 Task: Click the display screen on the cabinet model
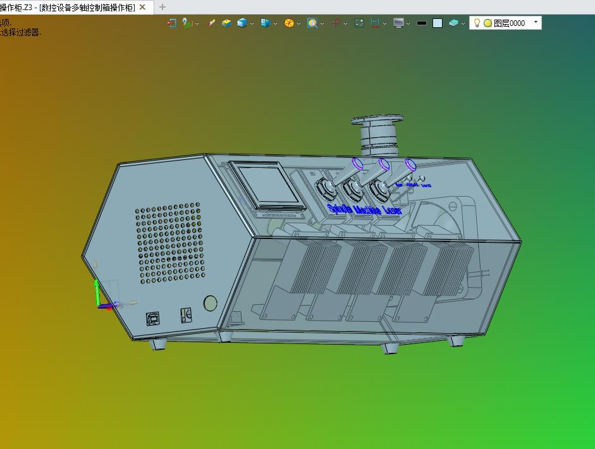[267, 185]
